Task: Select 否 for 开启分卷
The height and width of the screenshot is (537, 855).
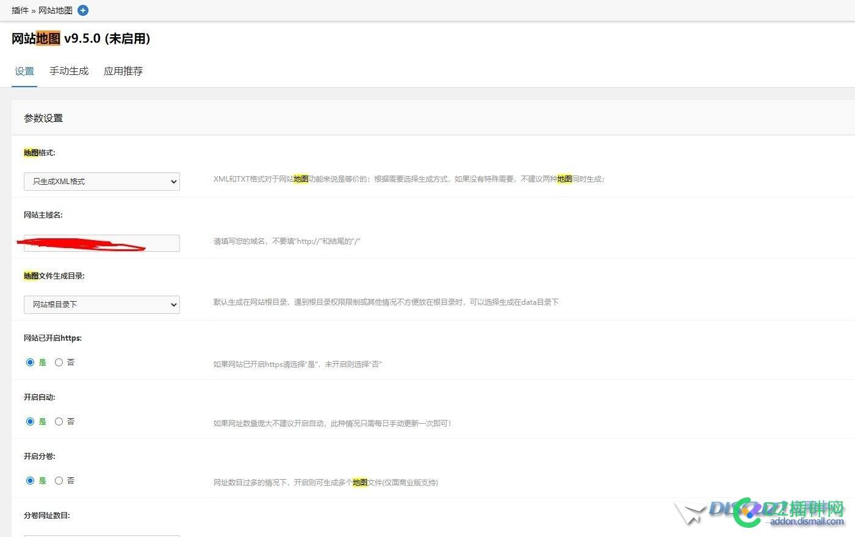Action: click(x=59, y=481)
